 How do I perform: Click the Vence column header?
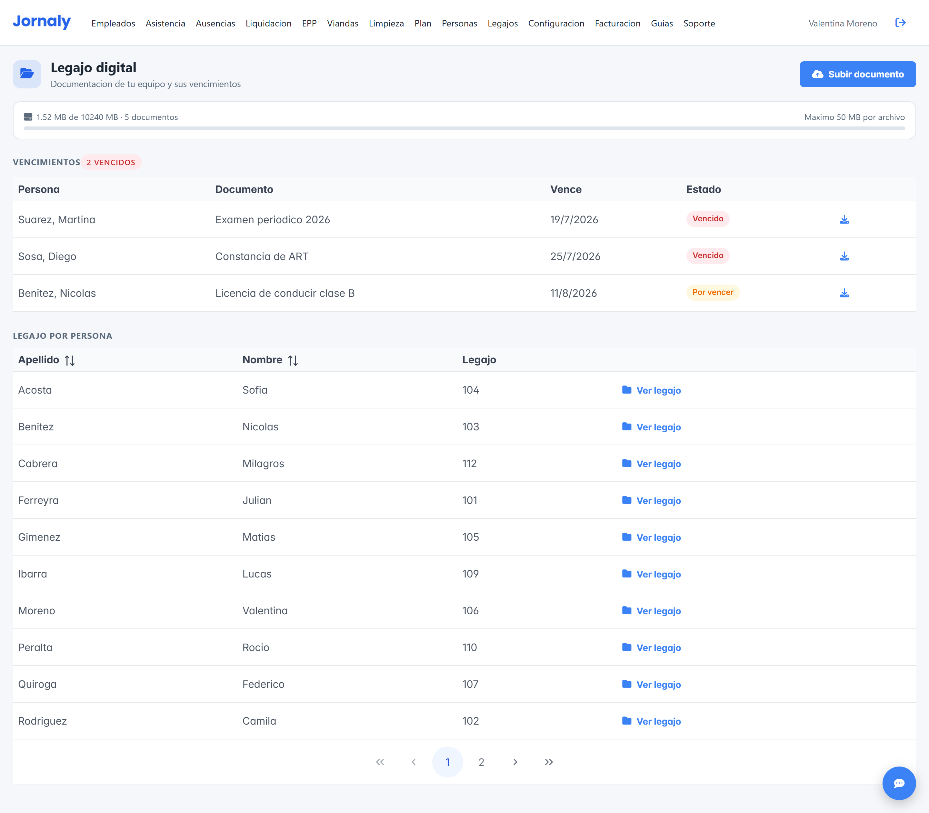point(566,189)
